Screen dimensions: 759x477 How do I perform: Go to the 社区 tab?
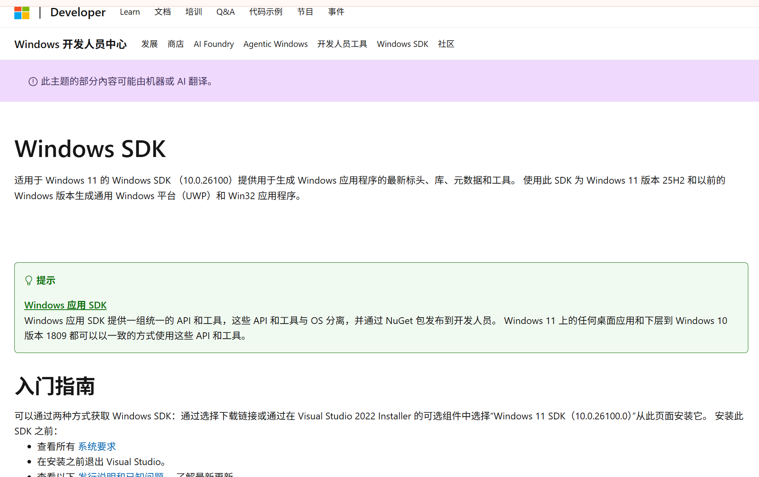pos(446,44)
